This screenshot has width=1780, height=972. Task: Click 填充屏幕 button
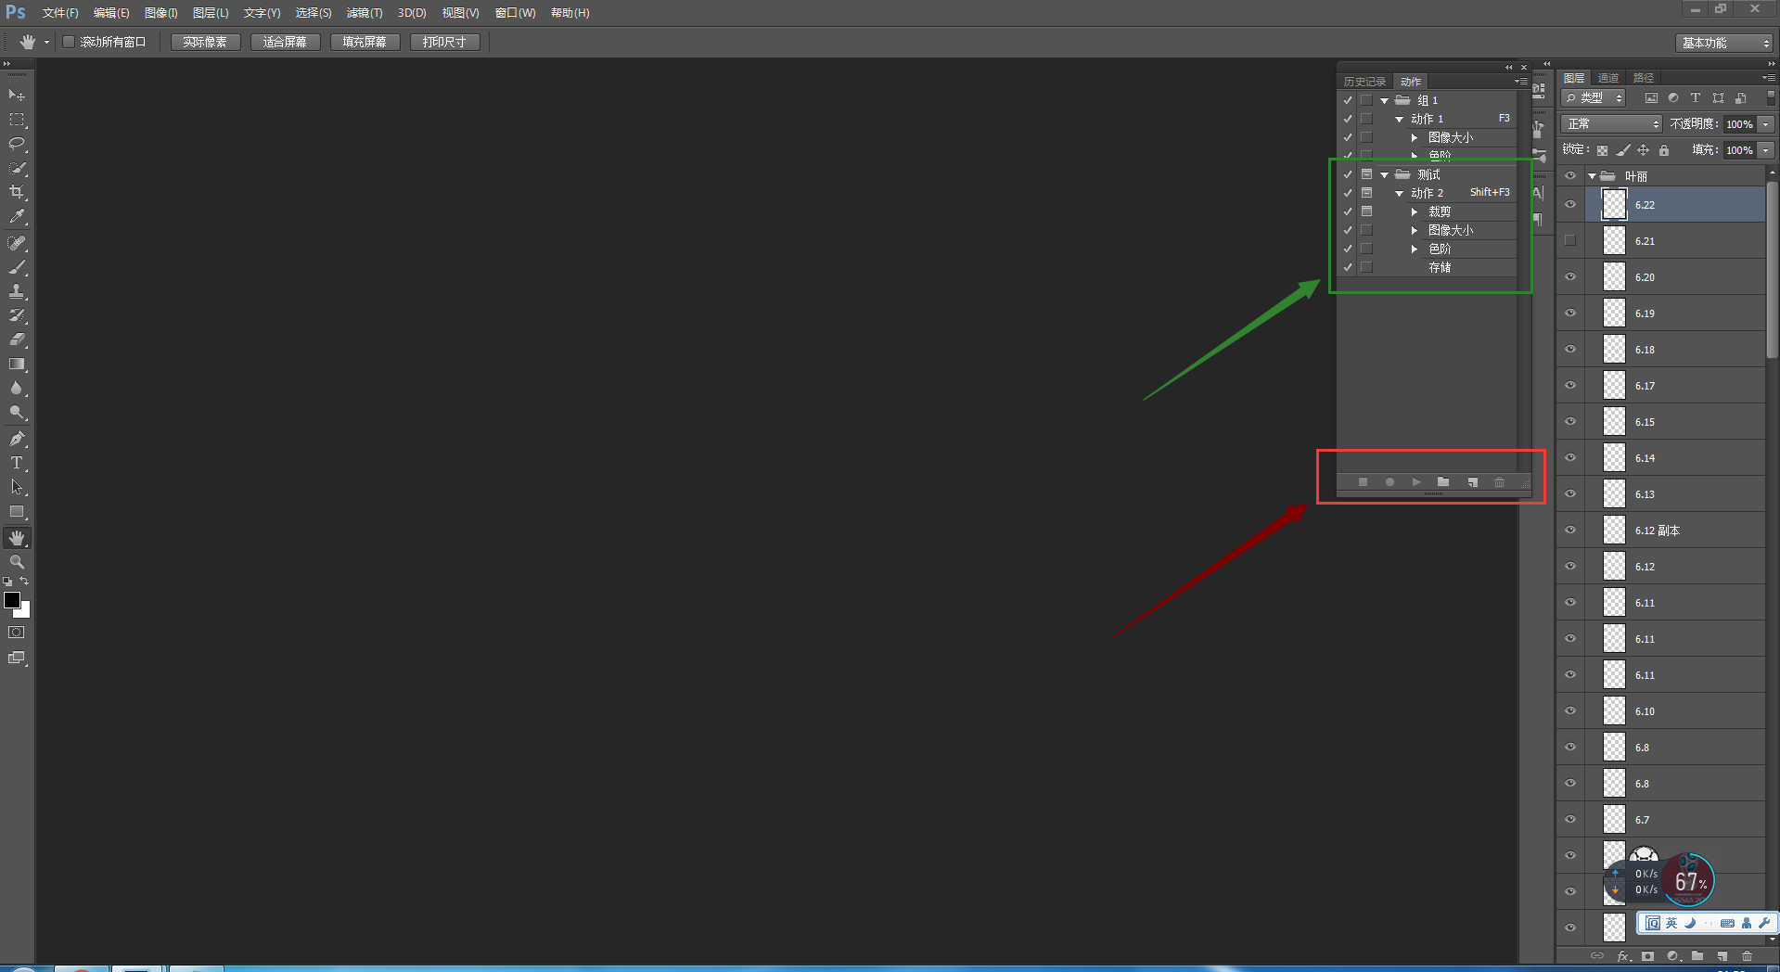(365, 42)
